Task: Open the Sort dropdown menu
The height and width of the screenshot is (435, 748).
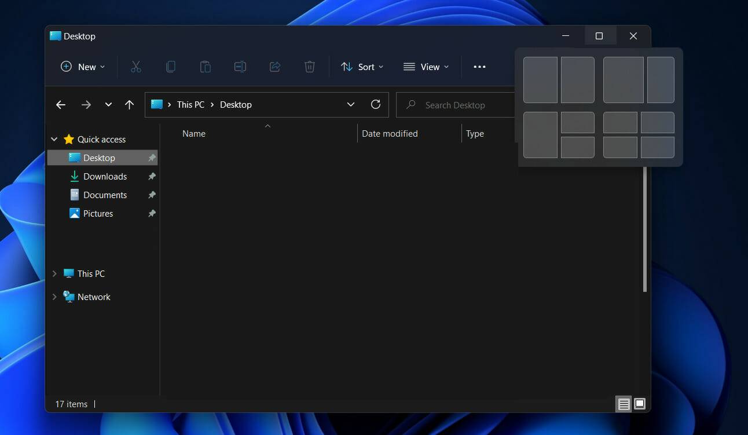Action: [x=362, y=67]
